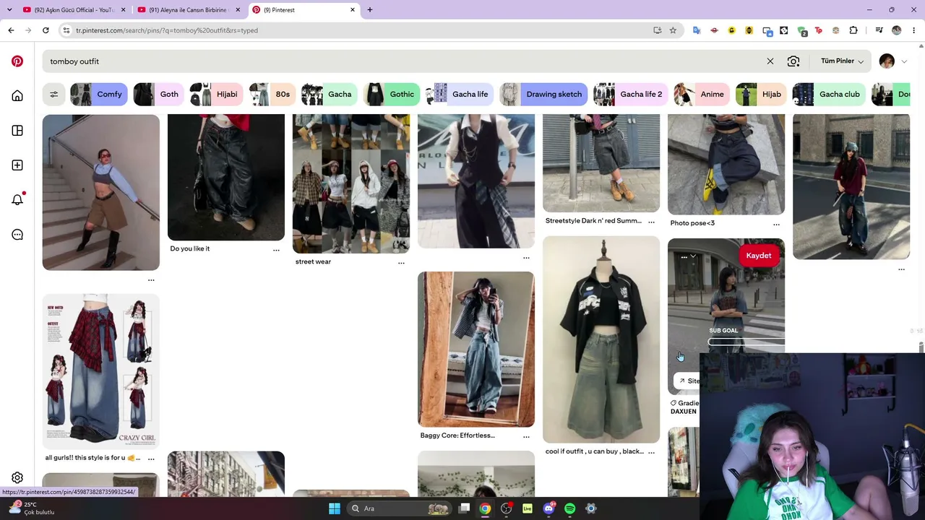Filter results by Hijab
The height and width of the screenshot is (520, 925).
[761, 94]
